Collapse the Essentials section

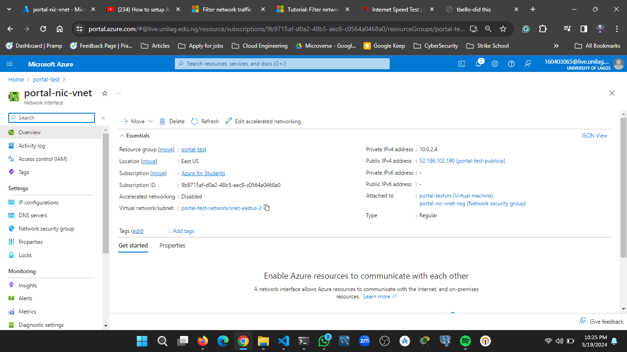point(134,136)
